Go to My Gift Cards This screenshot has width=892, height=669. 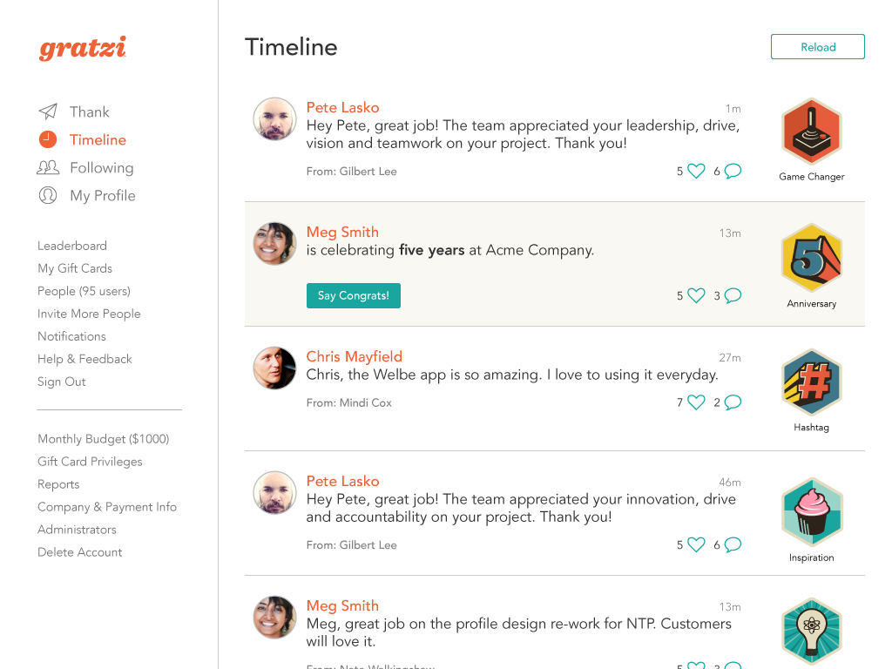tap(75, 268)
